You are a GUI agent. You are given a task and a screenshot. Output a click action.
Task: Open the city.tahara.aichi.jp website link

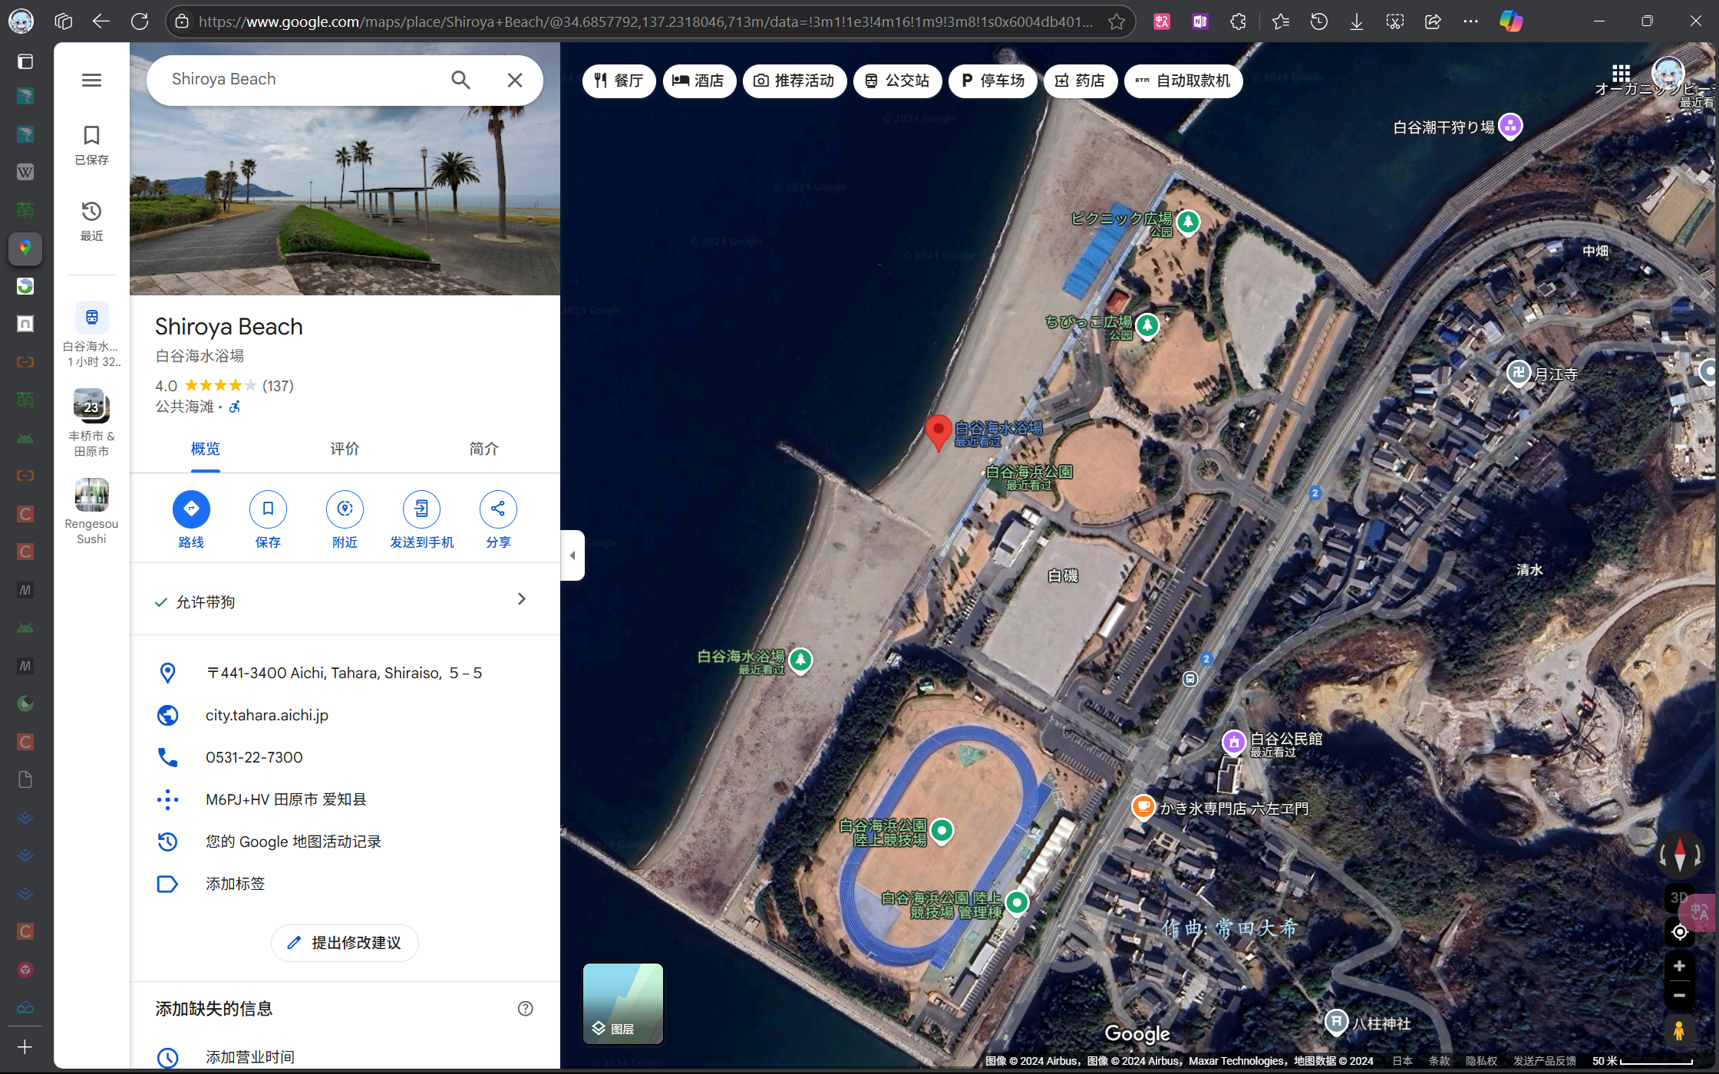point(267,715)
